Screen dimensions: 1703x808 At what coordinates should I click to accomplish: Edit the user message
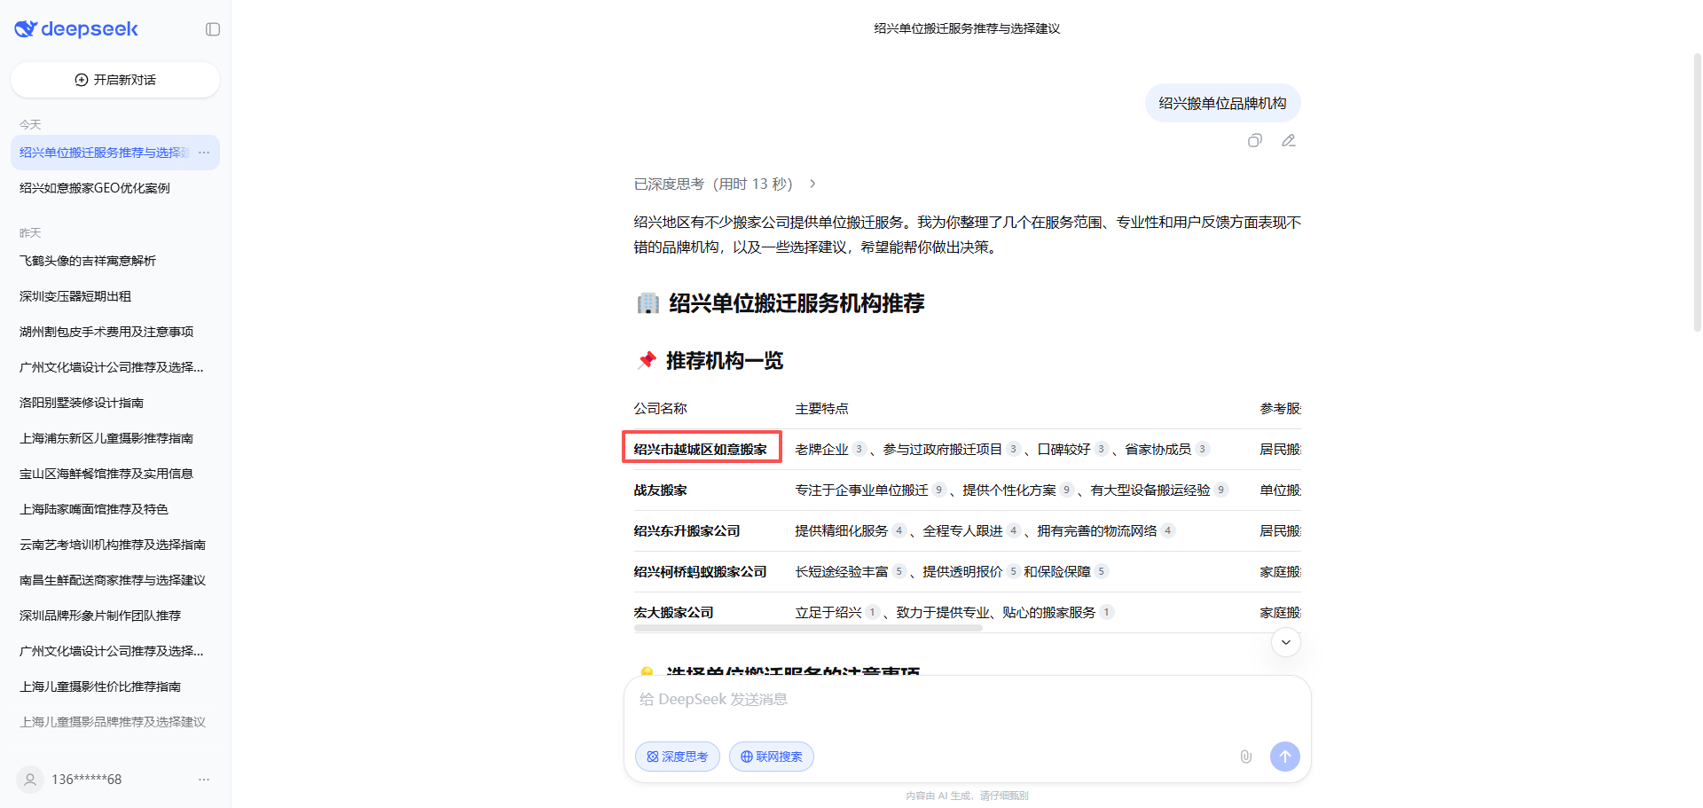click(x=1289, y=140)
